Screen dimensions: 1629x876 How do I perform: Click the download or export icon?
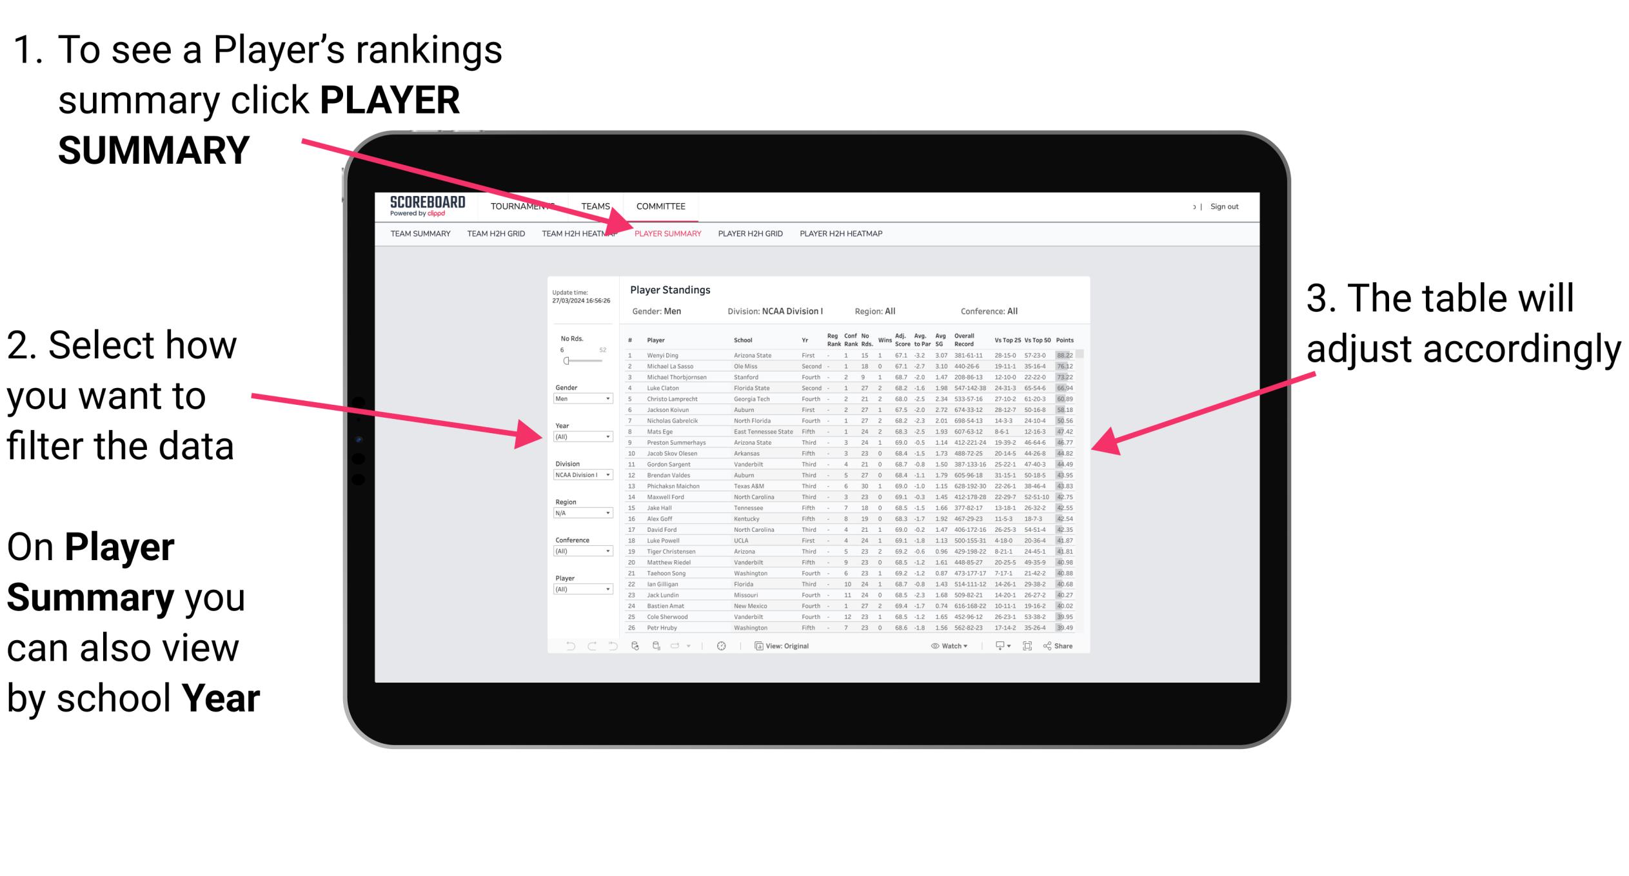(x=1002, y=645)
